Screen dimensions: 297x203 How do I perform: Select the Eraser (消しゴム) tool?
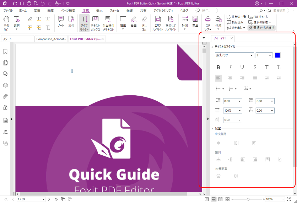point(144,23)
